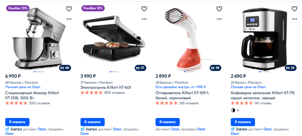The image size is (302, 136).
Task: Open the Стационарный Миксер Kitfort KT-1338 title link
Action: (32, 95)
